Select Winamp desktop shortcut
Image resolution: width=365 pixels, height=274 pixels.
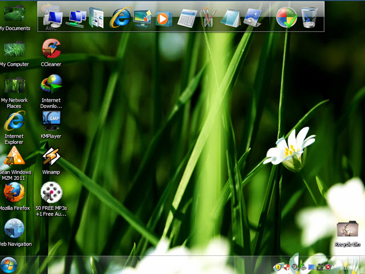tap(51, 161)
